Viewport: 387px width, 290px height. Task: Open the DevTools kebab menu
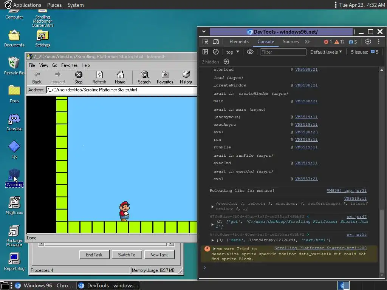379,42
